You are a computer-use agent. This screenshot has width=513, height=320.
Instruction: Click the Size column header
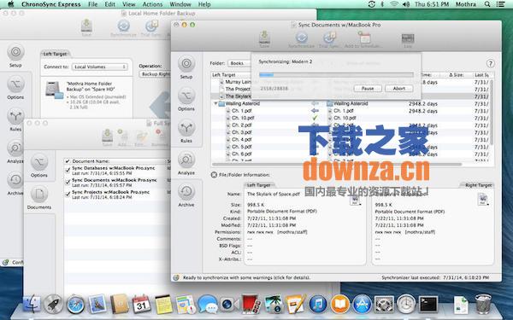(456, 75)
